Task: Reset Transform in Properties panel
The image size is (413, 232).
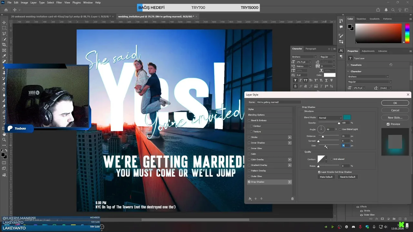Action: [391, 65]
